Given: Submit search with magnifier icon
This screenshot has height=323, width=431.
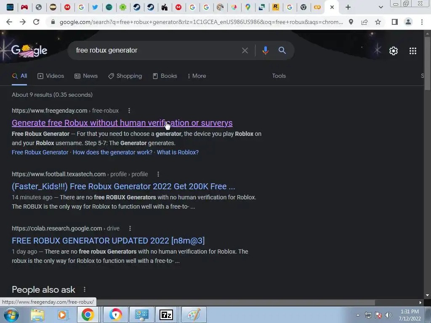Looking at the screenshot, I should pos(282,50).
